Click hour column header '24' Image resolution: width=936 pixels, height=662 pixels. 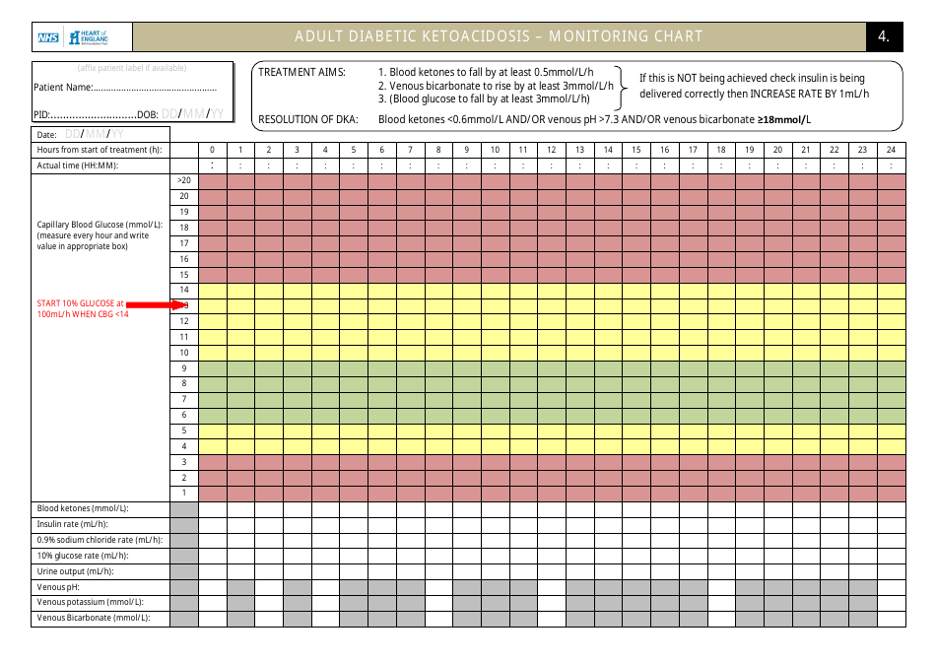point(891,150)
